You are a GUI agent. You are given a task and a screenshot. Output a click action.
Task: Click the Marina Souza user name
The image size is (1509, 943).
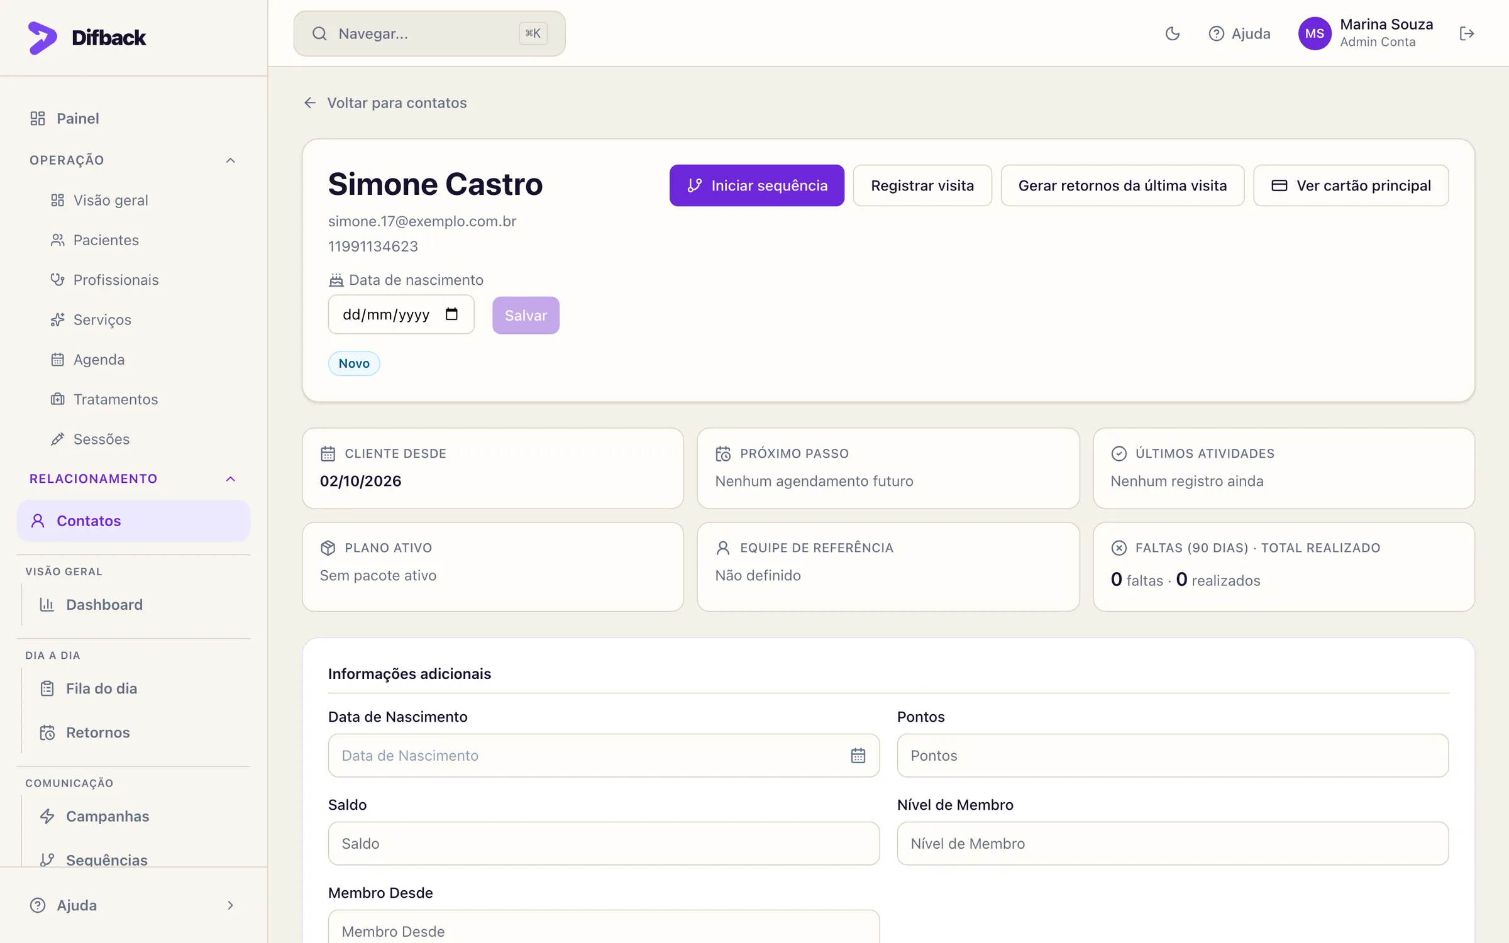1386,25
